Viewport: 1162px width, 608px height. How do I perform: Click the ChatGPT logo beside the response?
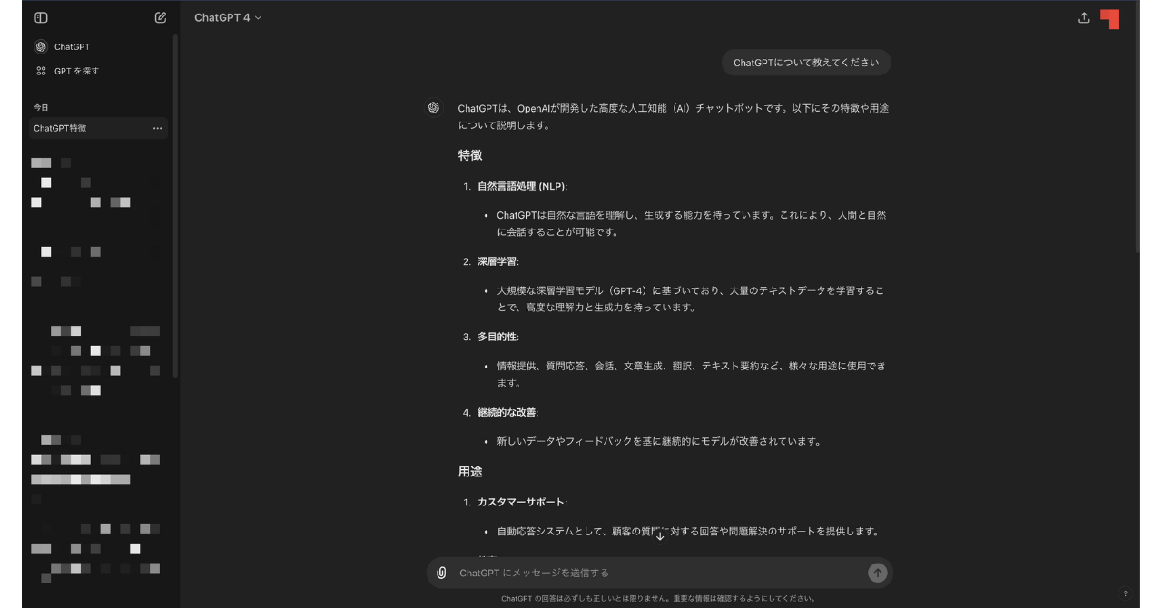click(435, 107)
